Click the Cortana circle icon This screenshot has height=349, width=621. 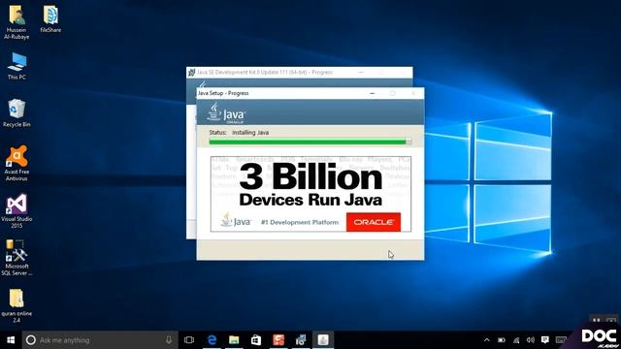(30, 340)
